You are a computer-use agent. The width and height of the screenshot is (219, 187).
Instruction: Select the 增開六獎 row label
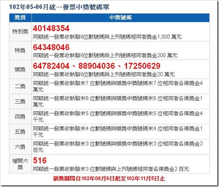click(20, 164)
